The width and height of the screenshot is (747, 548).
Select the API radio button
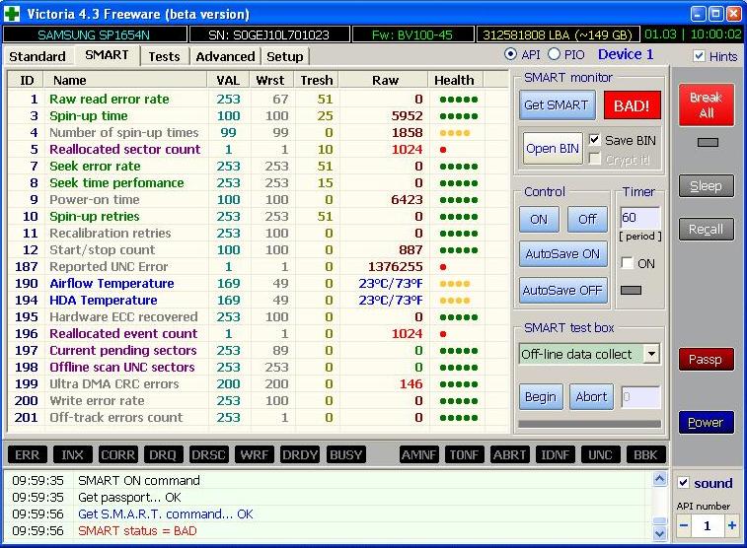pos(510,54)
